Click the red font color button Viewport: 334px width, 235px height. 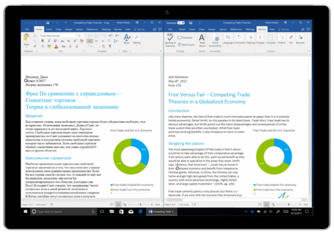(x=56, y=46)
